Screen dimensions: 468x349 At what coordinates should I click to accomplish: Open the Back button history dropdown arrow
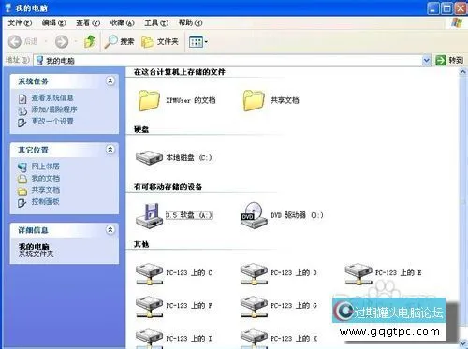(x=46, y=41)
